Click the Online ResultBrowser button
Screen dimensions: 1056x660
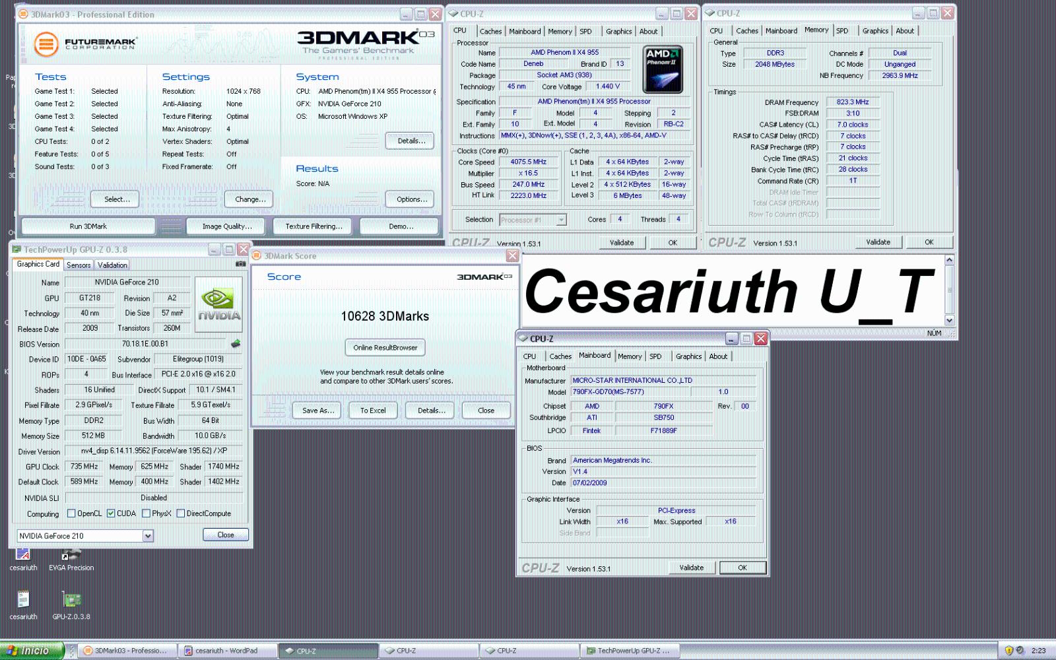(x=385, y=348)
